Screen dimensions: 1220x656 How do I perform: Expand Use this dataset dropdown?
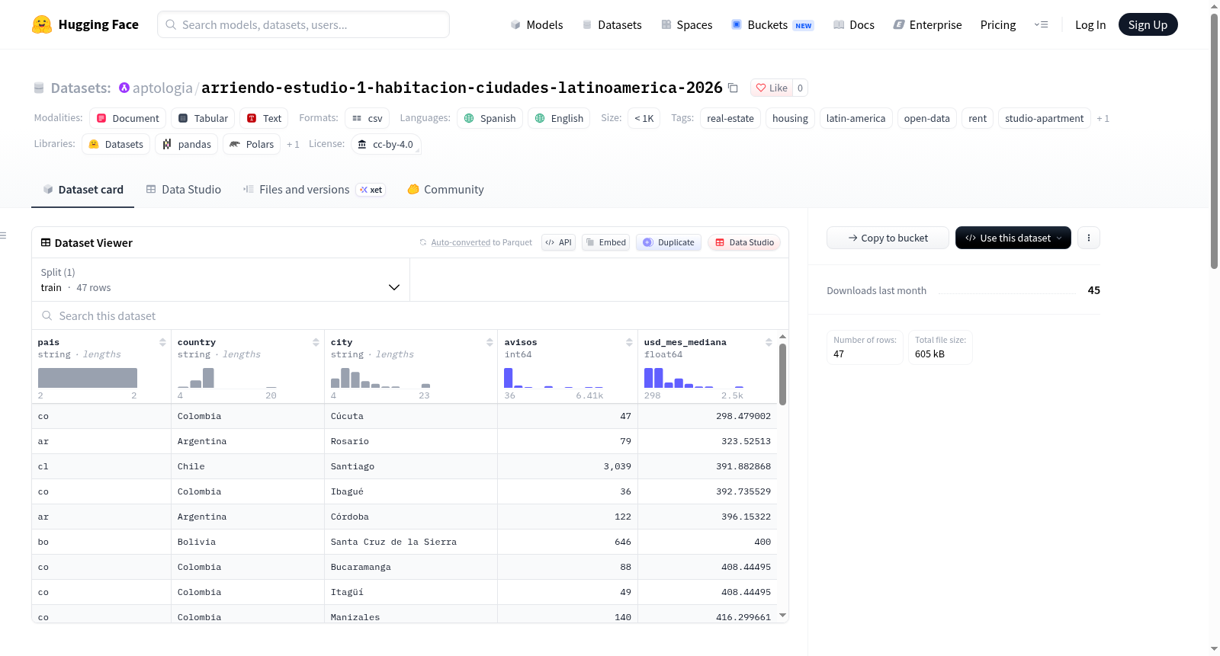(1013, 238)
